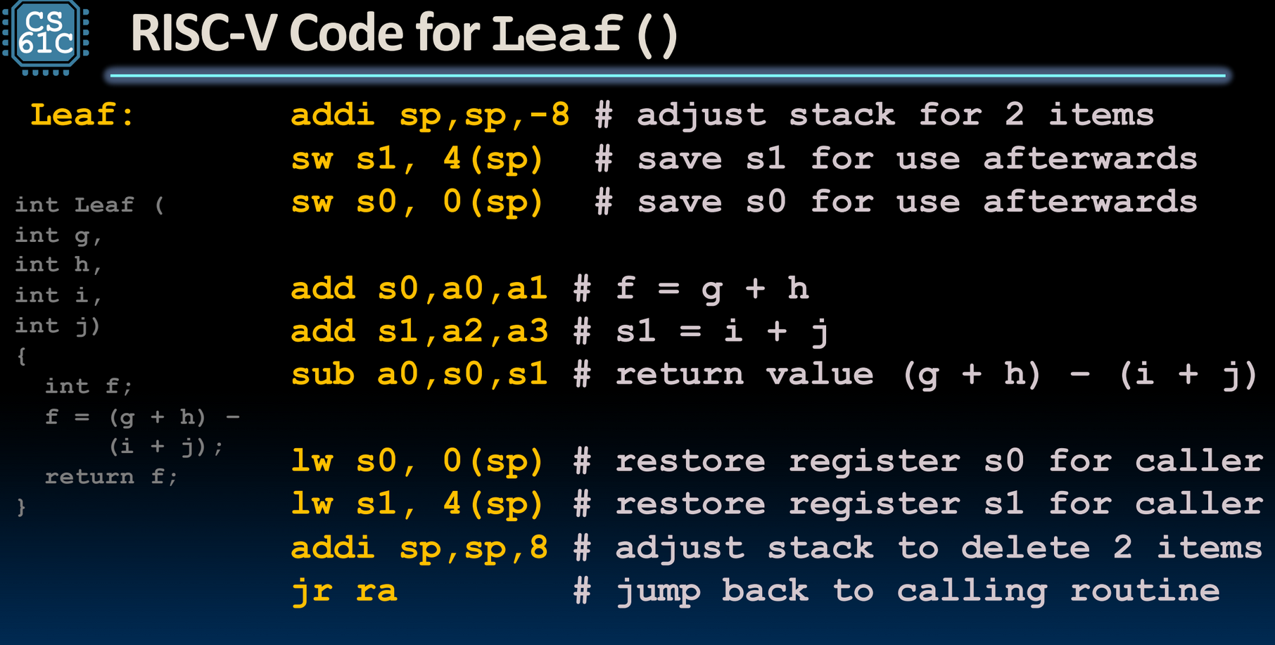Click the slide title RISC-V Code for Leaf()

(404, 34)
